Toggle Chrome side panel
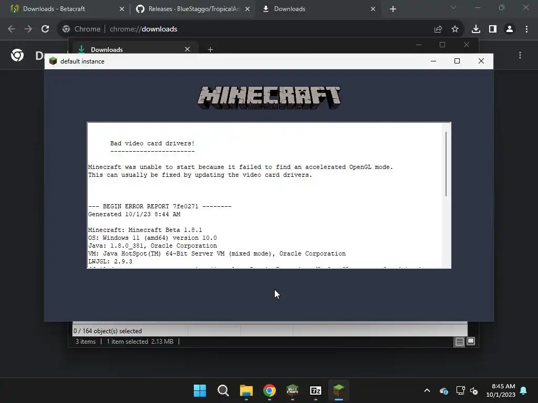Image resolution: width=538 pixels, height=403 pixels. pos(493,29)
